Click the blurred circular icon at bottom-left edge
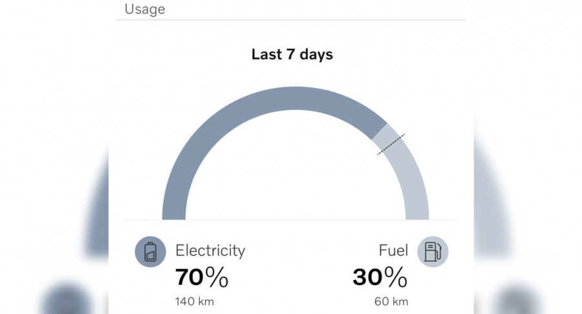The image size is (582, 314). click(x=65, y=301)
